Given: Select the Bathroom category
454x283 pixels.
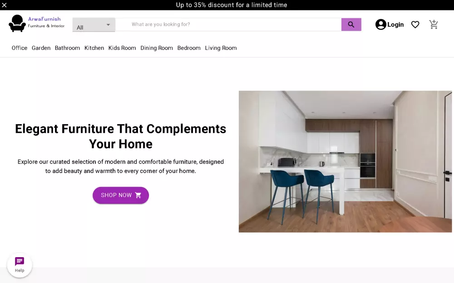Looking at the screenshot, I should (x=67, y=48).
